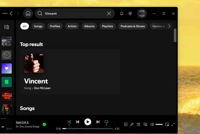
Task: Toggle repeat mode
Action: (106, 122)
